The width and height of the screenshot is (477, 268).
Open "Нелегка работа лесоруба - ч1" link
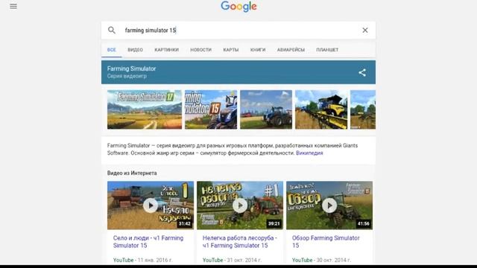[x=240, y=241]
